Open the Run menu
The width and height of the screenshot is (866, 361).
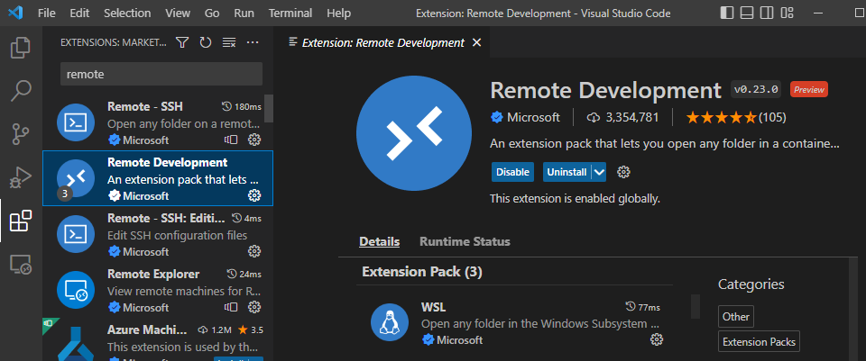pos(244,13)
